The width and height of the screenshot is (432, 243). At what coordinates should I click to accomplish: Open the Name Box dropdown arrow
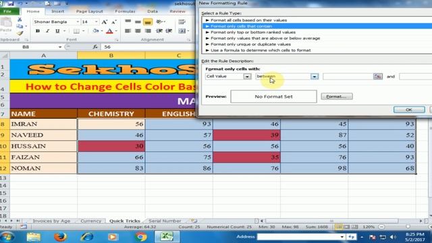click(60, 47)
